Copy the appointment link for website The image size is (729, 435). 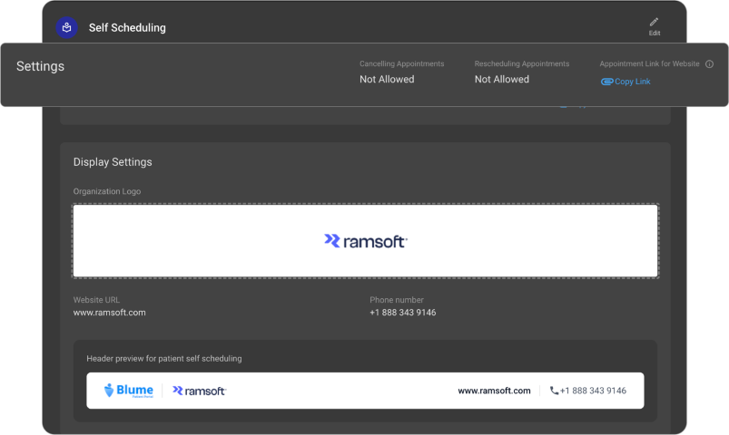[632, 82]
